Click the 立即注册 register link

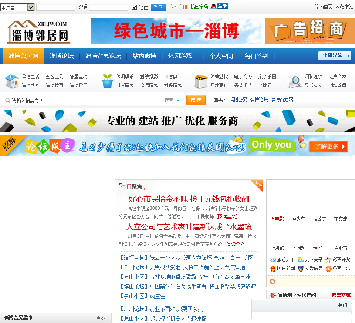(x=178, y=7)
